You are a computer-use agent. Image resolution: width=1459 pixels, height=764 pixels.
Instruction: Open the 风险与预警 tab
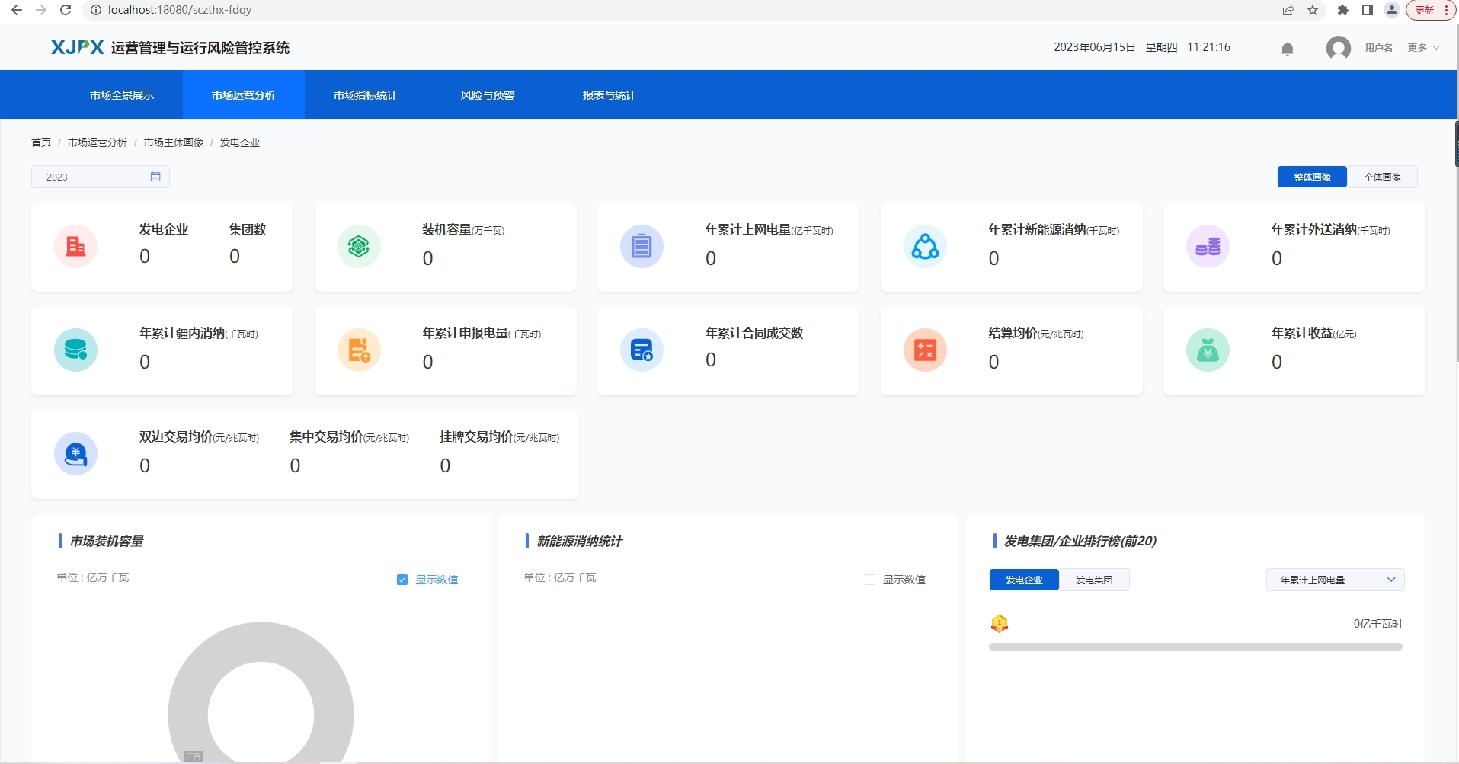point(488,95)
